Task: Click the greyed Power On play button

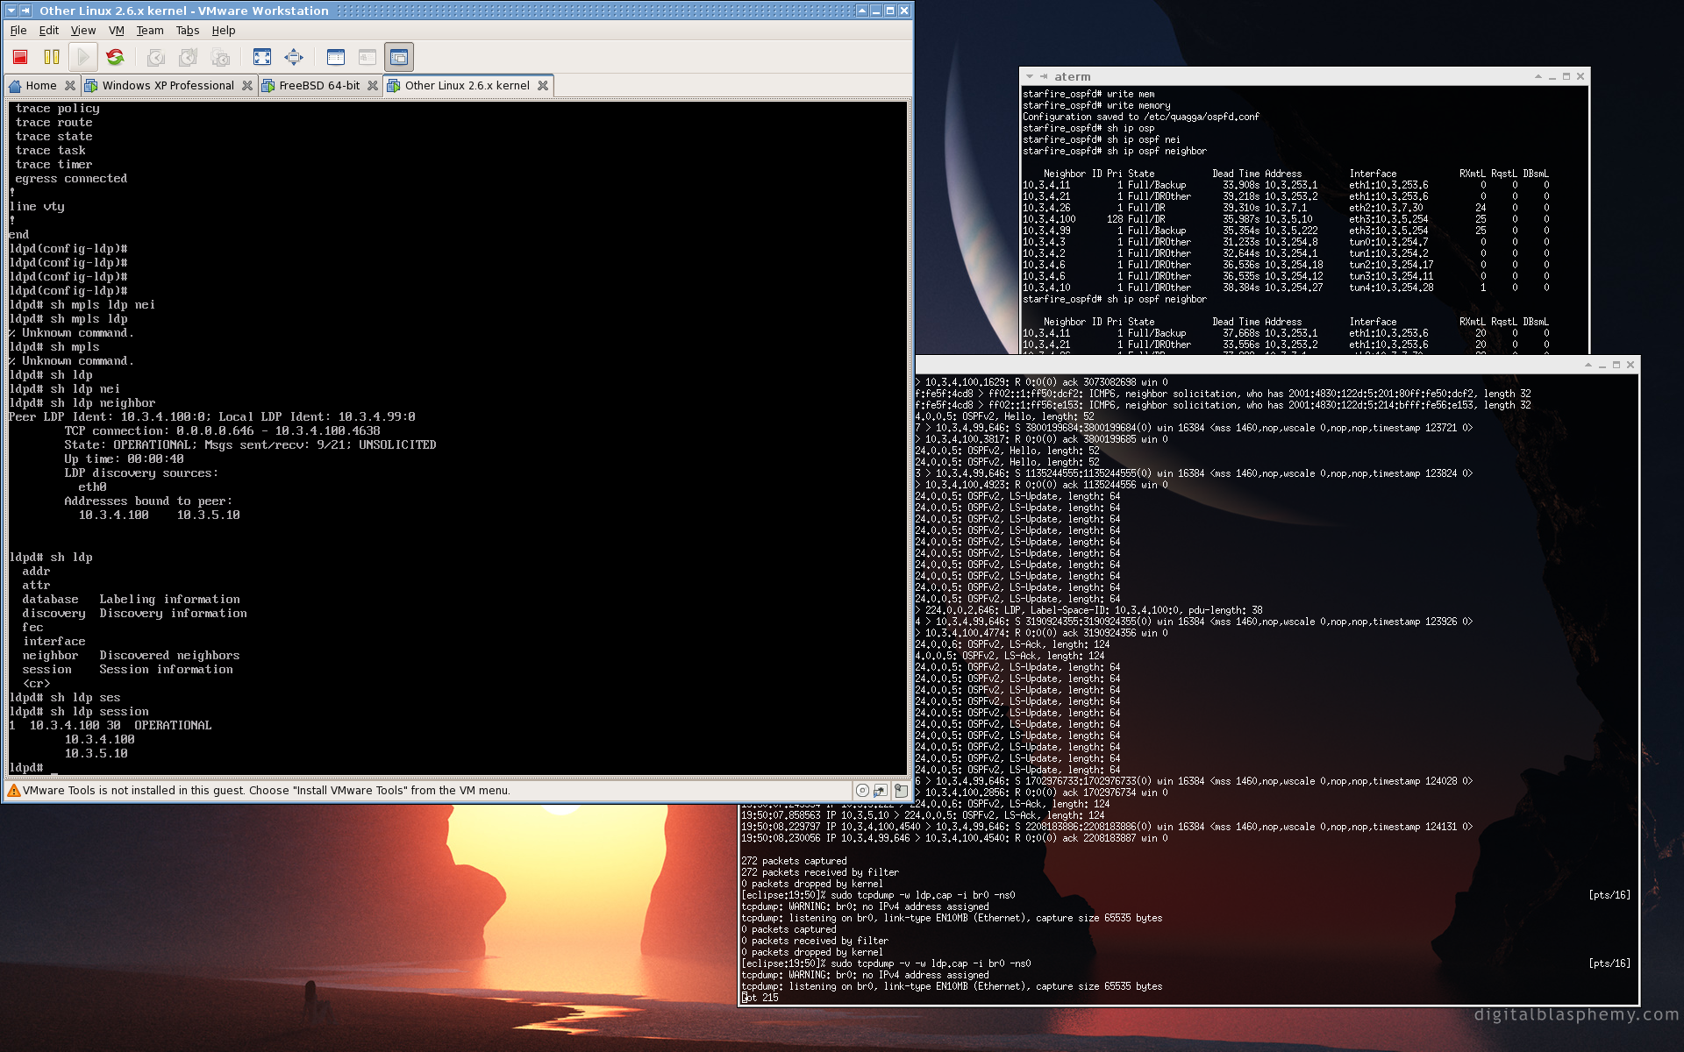Action: (x=83, y=57)
